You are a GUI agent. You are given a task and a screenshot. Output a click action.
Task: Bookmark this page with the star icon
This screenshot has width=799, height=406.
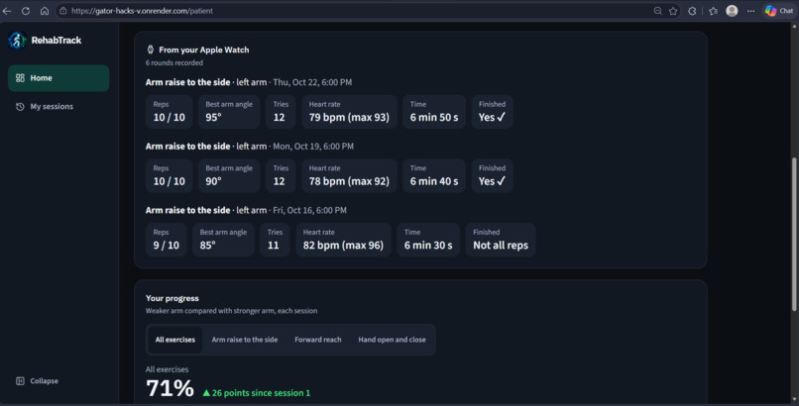[x=673, y=11]
